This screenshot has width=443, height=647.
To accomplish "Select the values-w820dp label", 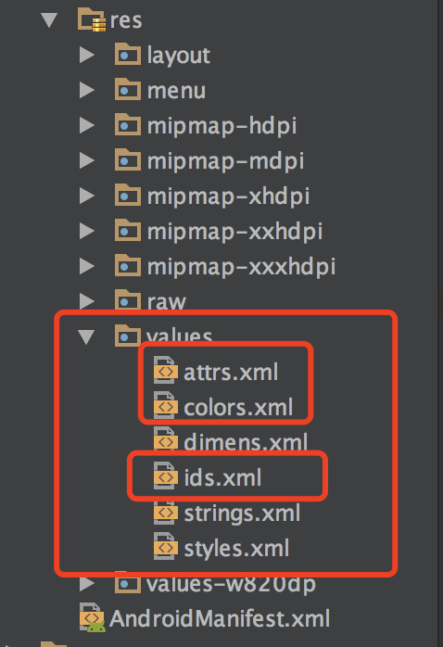I will [x=231, y=584].
